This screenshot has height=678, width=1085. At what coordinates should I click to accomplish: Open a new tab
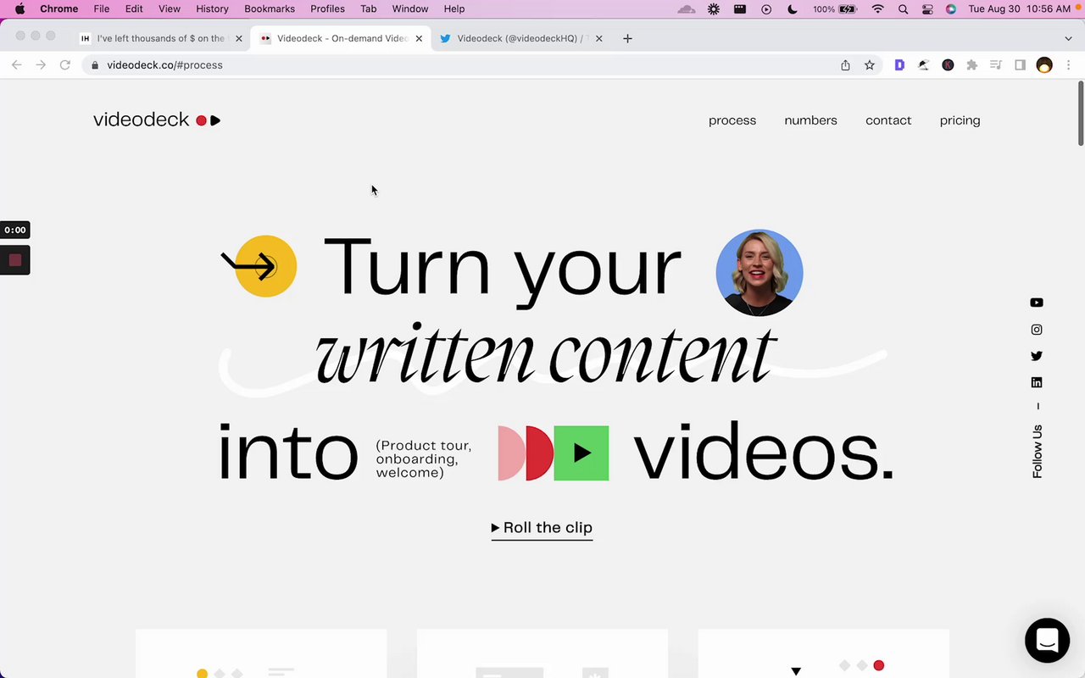[627, 38]
